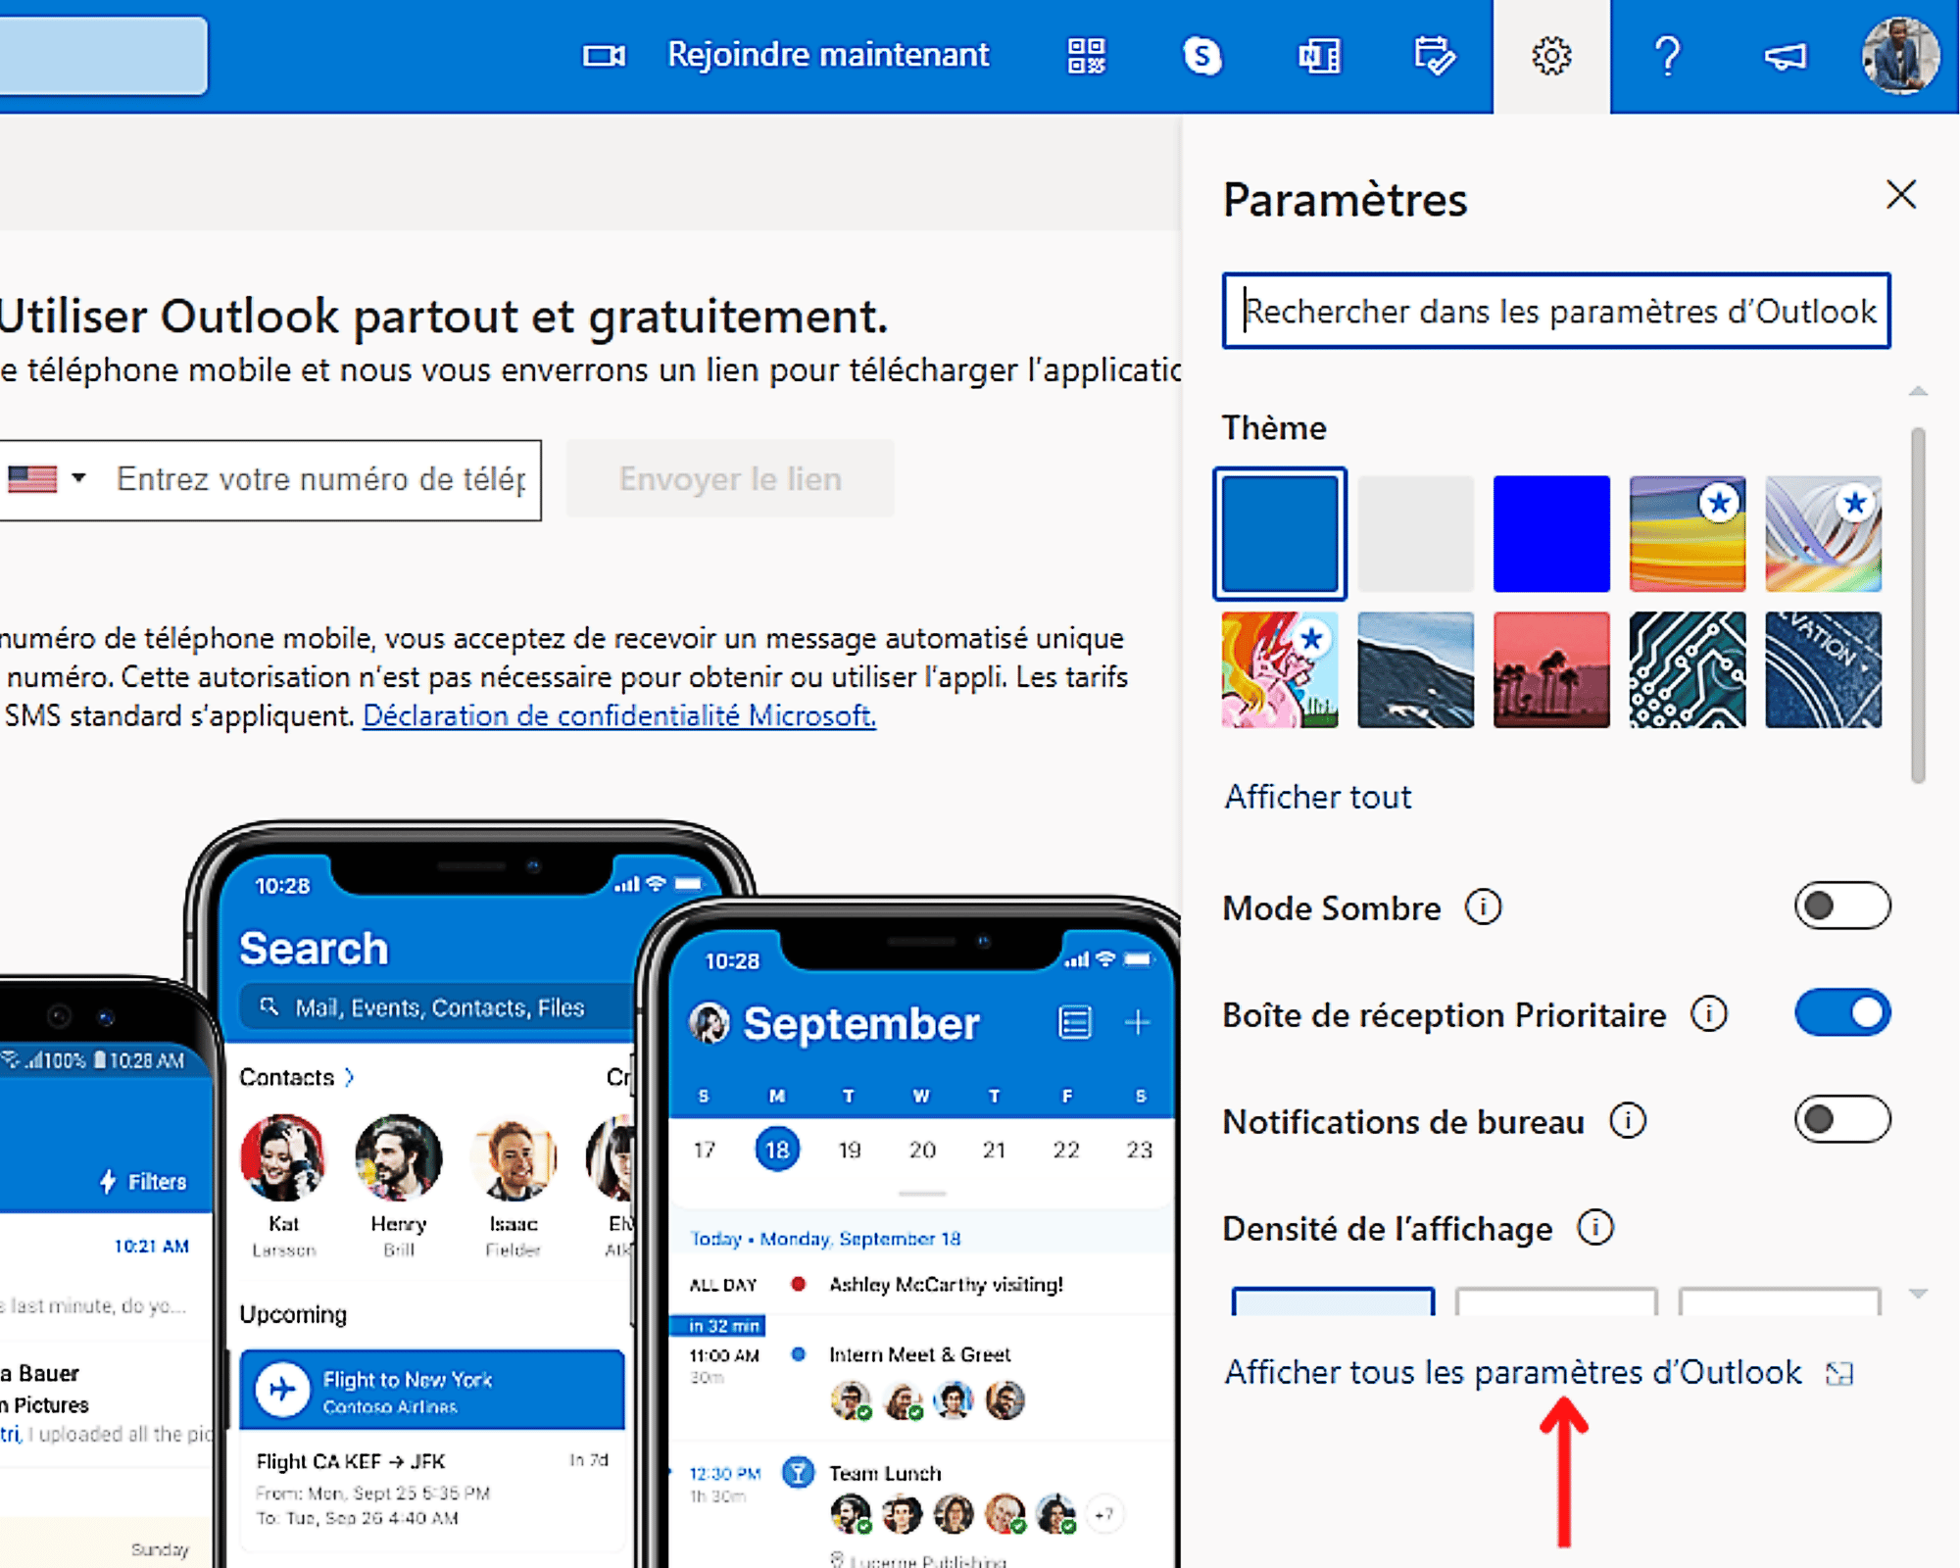Image resolution: width=1960 pixels, height=1568 pixels.
Task: Show info for Densité de l'affichage
Action: pos(1595,1227)
